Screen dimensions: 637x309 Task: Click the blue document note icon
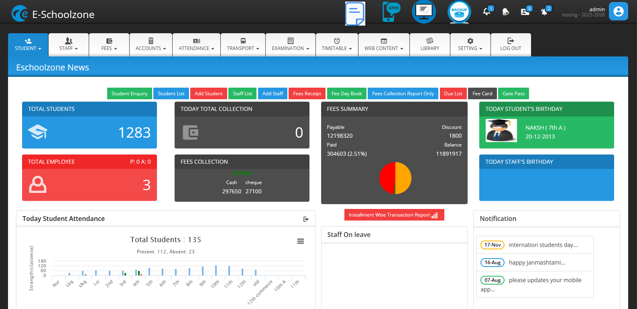[x=355, y=13]
